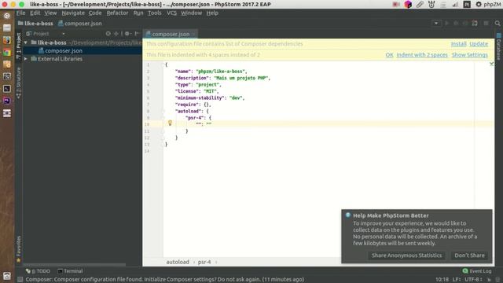Click the Show Settings link
503x283 pixels.
point(470,55)
